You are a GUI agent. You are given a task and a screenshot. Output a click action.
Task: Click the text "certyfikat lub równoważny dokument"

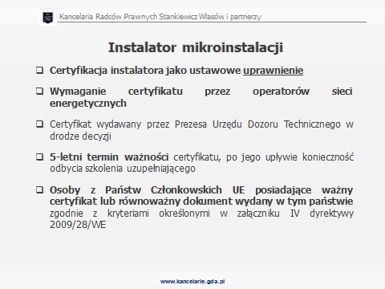tap(141, 201)
